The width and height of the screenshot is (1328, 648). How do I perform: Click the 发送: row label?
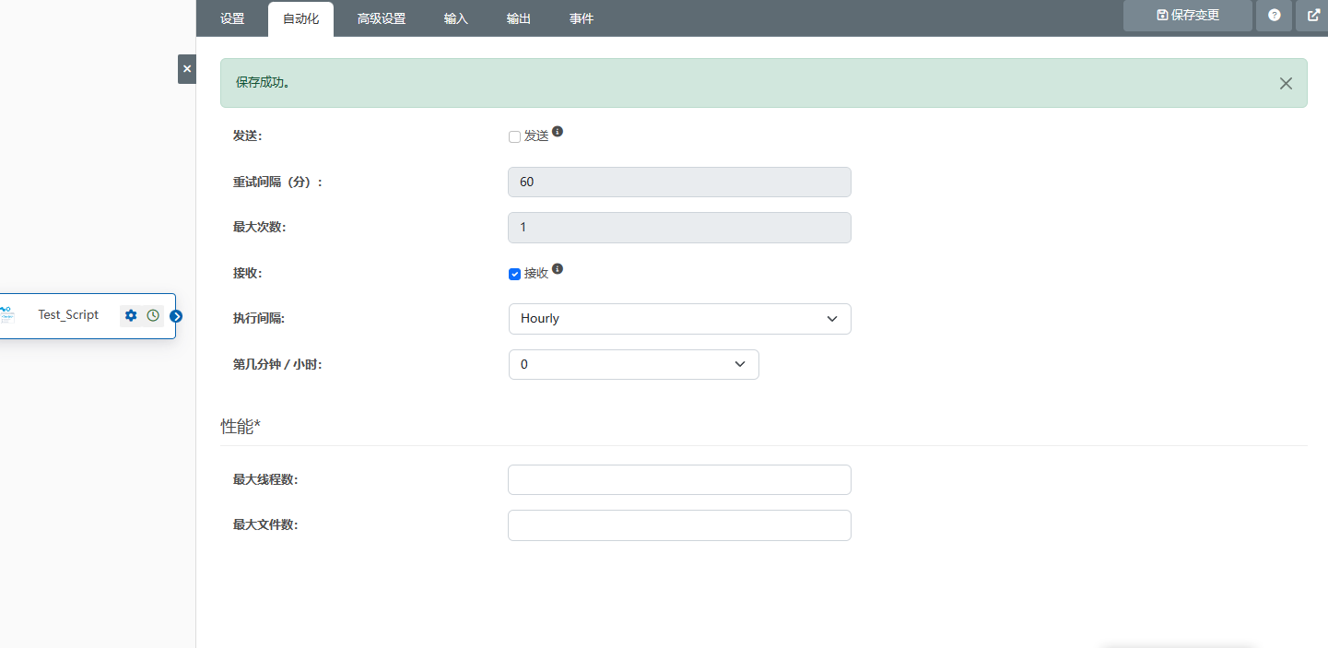click(x=248, y=136)
